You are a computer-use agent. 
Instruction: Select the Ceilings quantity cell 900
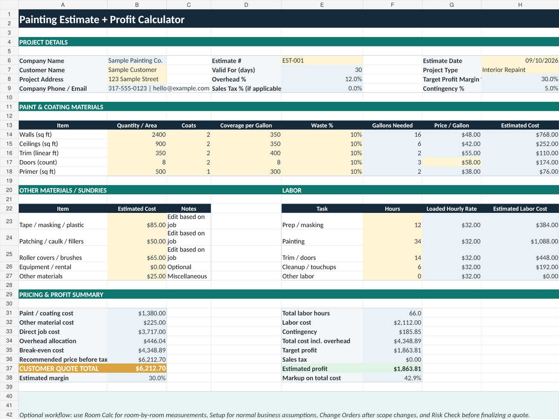click(136, 144)
